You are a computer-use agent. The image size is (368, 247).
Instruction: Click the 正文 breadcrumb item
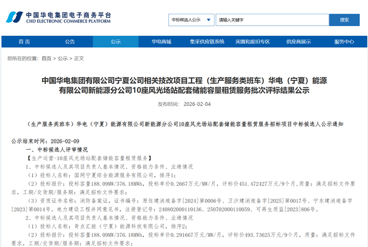[x=79, y=58]
